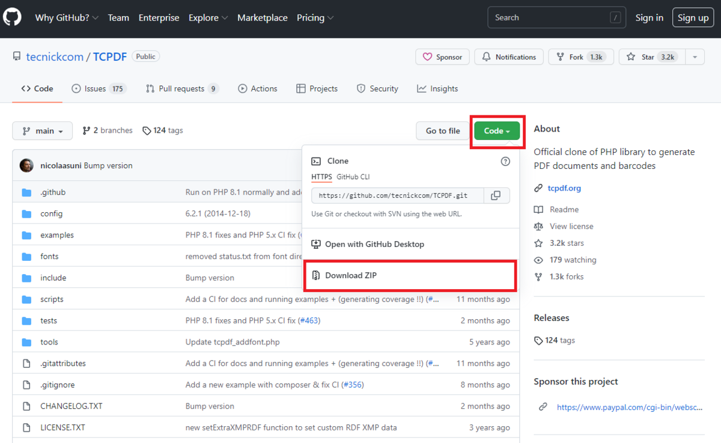721x443 pixels.
Task: Click the nicolaasuni avatar image
Action: point(26,165)
